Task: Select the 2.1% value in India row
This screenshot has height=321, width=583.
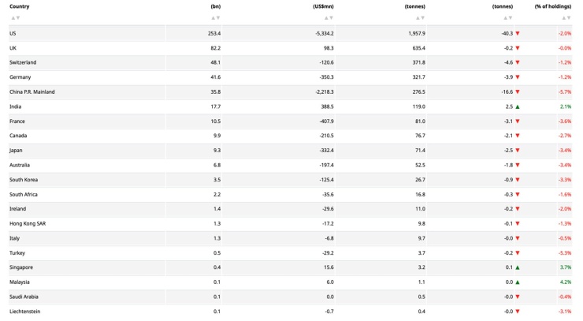Action: coord(566,106)
